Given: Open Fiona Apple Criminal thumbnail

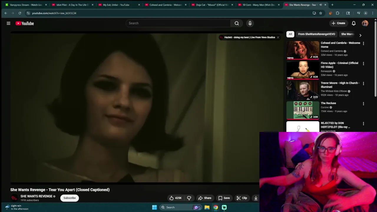Looking at the screenshot, I should (303, 70).
